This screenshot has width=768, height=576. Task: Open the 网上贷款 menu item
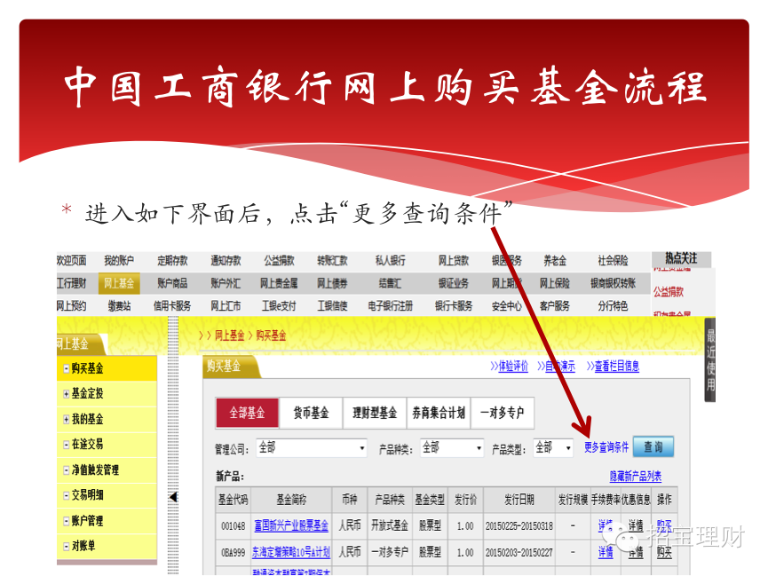(x=454, y=261)
